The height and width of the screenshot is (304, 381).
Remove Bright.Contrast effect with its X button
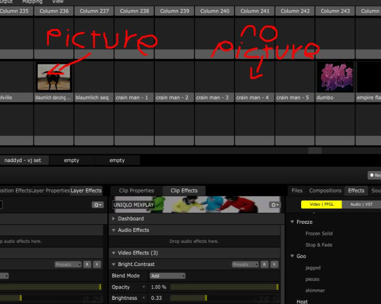point(274,264)
